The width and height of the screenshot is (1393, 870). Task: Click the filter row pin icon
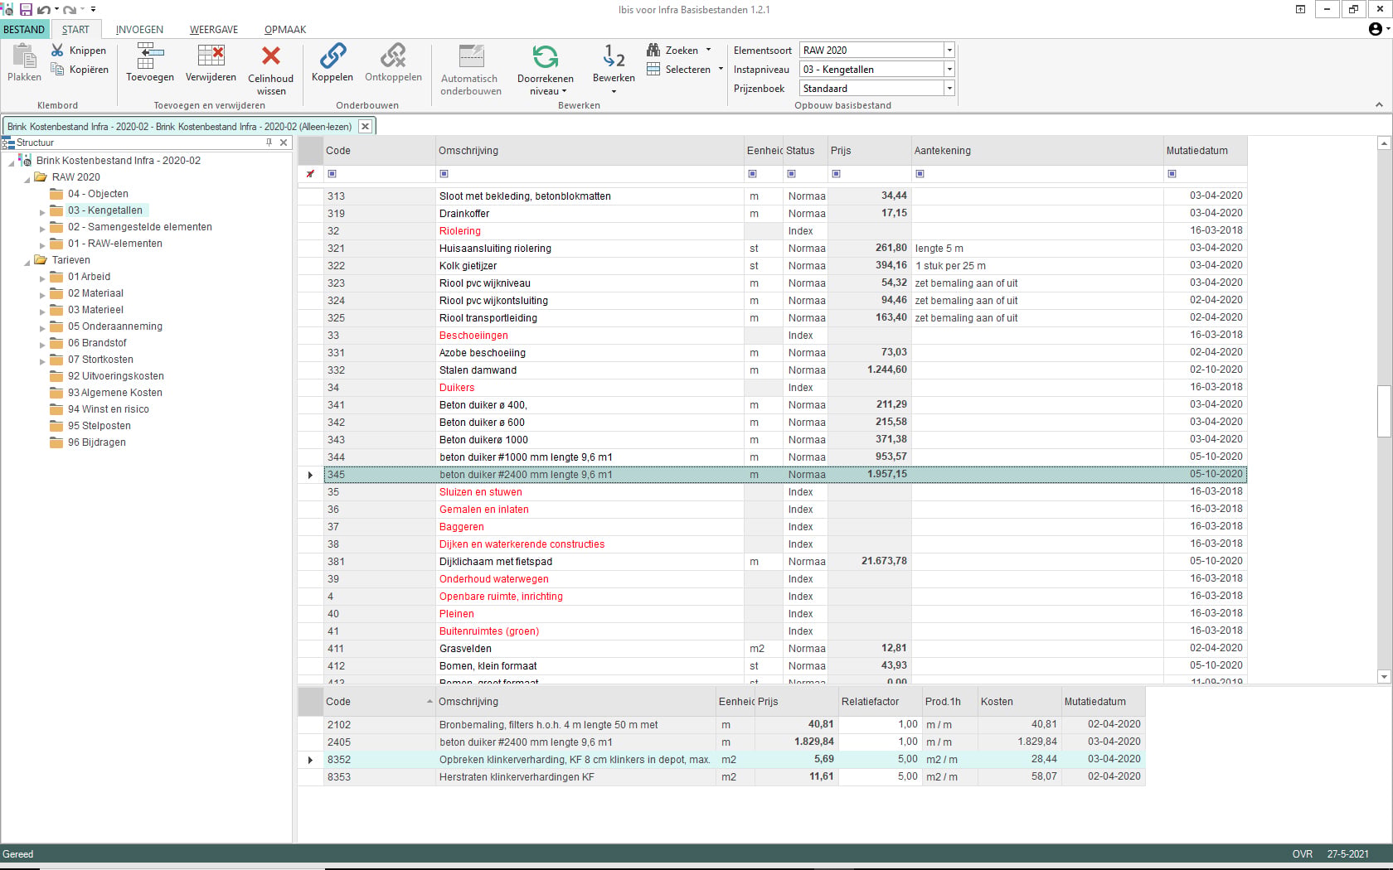(310, 174)
